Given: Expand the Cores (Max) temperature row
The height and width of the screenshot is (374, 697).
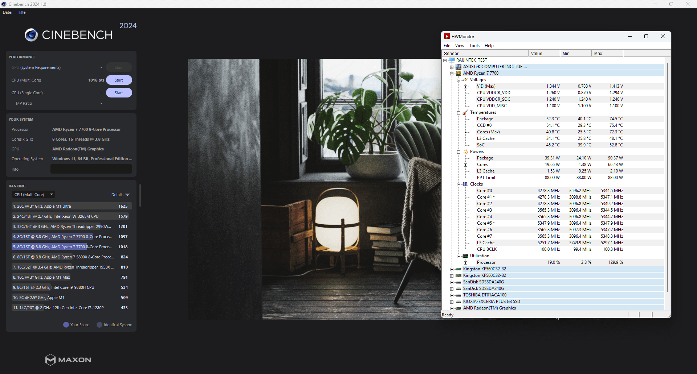Looking at the screenshot, I should pos(465,132).
